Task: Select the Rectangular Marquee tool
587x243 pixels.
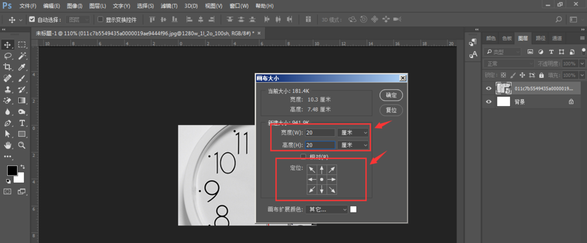Action: 22,45
